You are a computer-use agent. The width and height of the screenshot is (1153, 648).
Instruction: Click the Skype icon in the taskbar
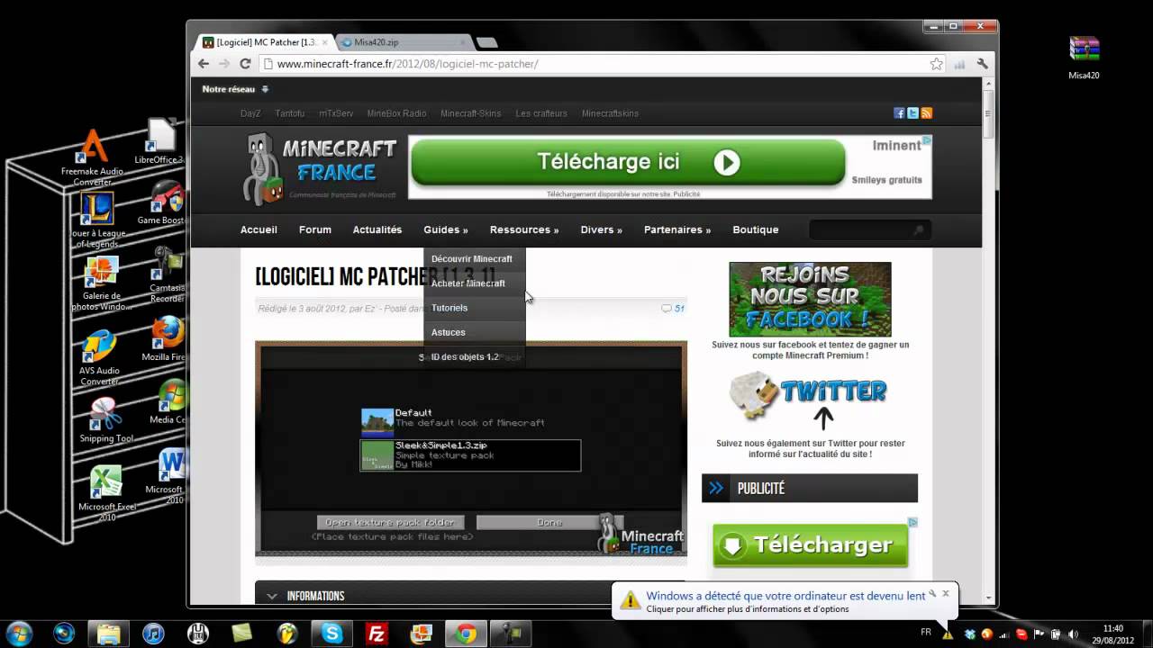pyautogui.click(x=332, y=634)
